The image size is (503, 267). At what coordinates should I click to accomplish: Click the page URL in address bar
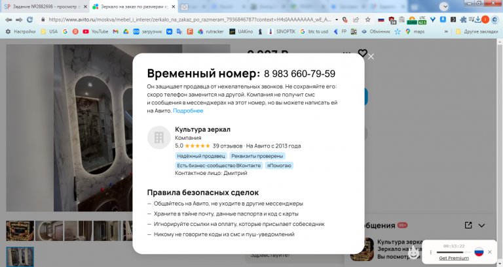189,20
